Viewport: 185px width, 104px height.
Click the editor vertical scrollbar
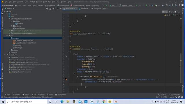181,68
